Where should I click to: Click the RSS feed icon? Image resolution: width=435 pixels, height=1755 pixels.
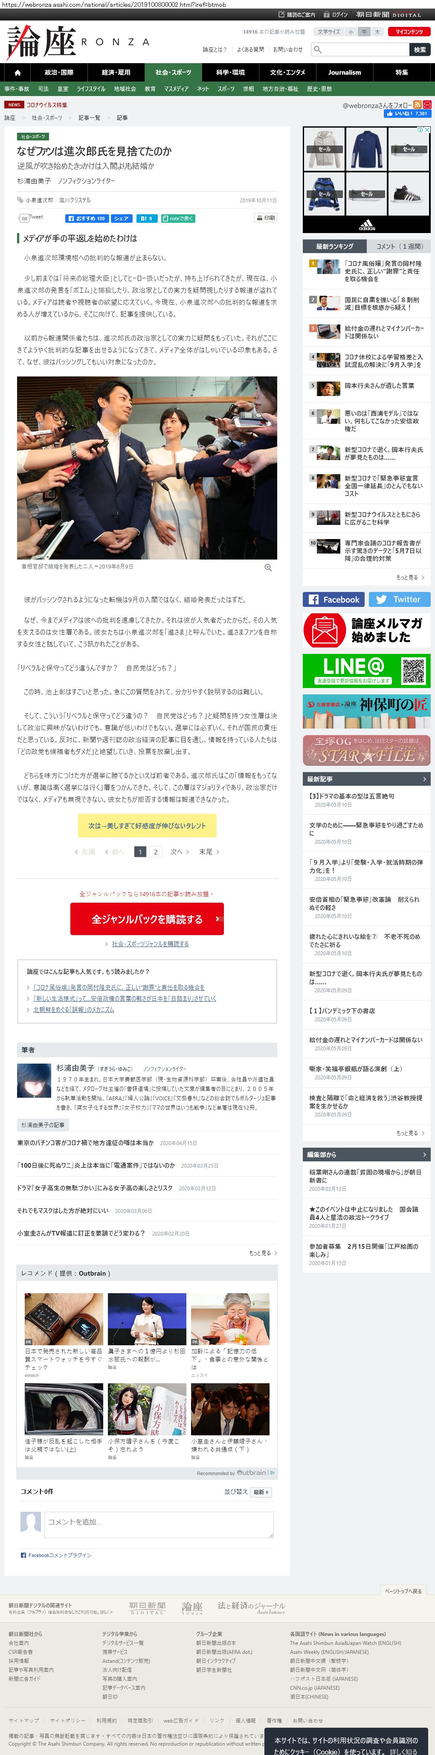pos(417,105)
